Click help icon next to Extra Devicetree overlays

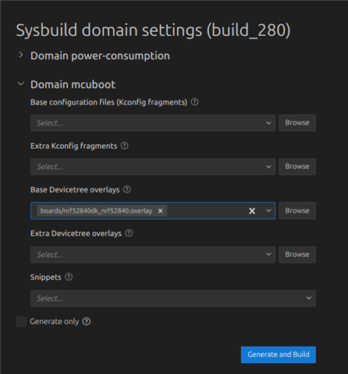pos(129,233)
